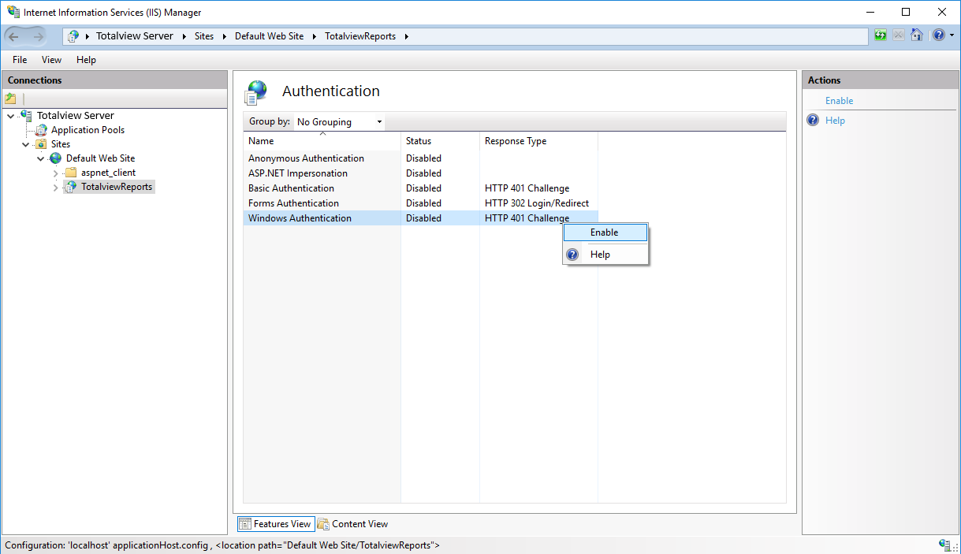Click the HTTP 302 Login/Redirect cell
Image resolution: width=961 pixels, height=554 pixels.
click(x=537, y=203)
